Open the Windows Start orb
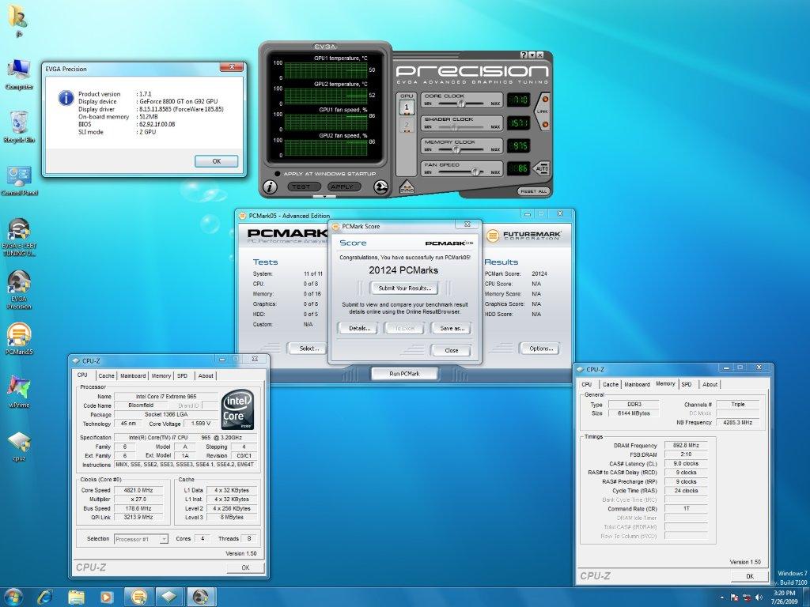 13,598
